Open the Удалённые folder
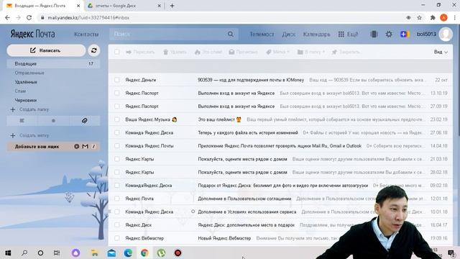The image size is (460, 259). 26,82
